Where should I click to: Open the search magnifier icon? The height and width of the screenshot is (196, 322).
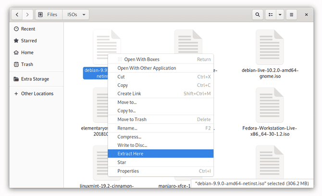tap(258, 14)
